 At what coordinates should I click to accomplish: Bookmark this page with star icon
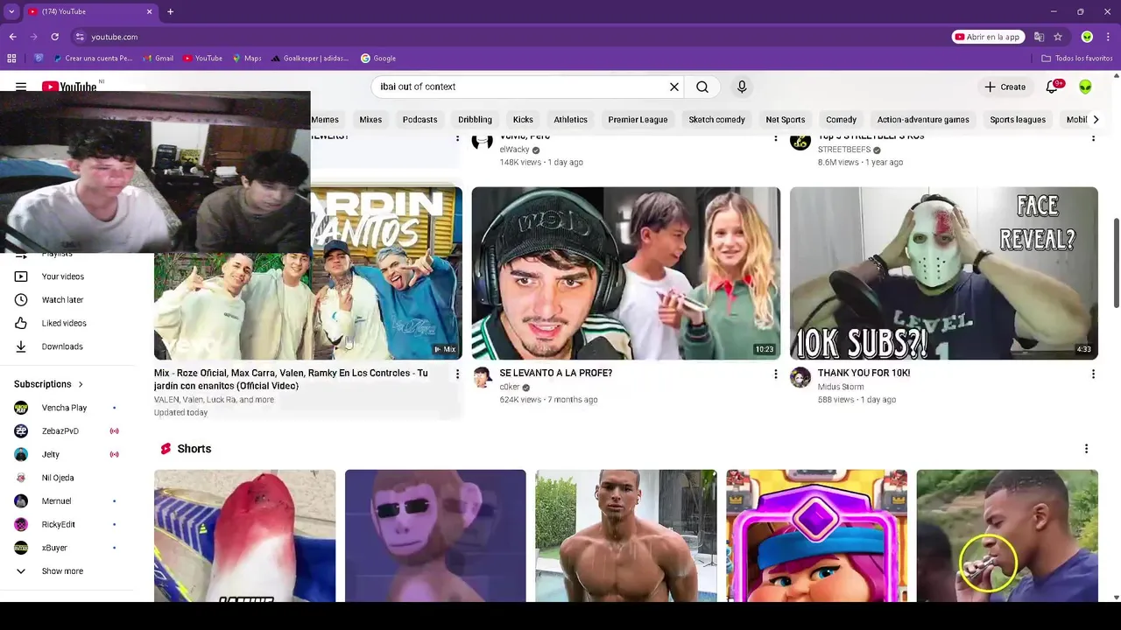pos(1058,37)
